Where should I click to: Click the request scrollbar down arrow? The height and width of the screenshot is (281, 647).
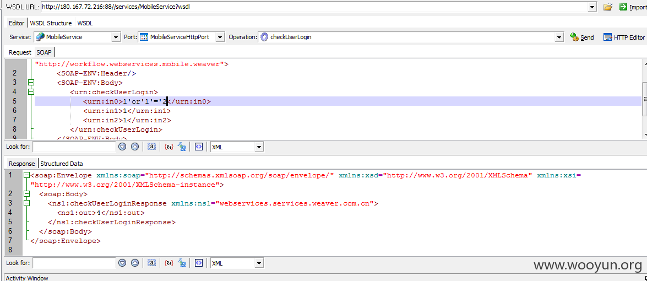click(x=644, y=135)
